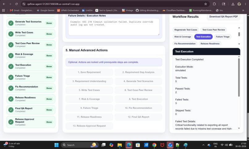The width and height of the screenshot is (249, 149).
Task: Click the 1. Save Requirement action button
Action: (x=89, y=72)
